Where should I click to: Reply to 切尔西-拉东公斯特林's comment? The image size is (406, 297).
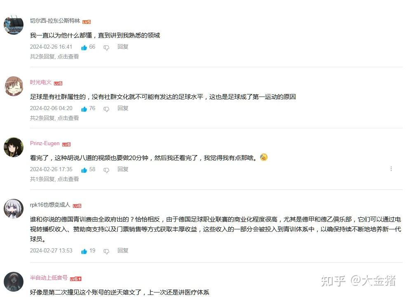tap(123, 47)
